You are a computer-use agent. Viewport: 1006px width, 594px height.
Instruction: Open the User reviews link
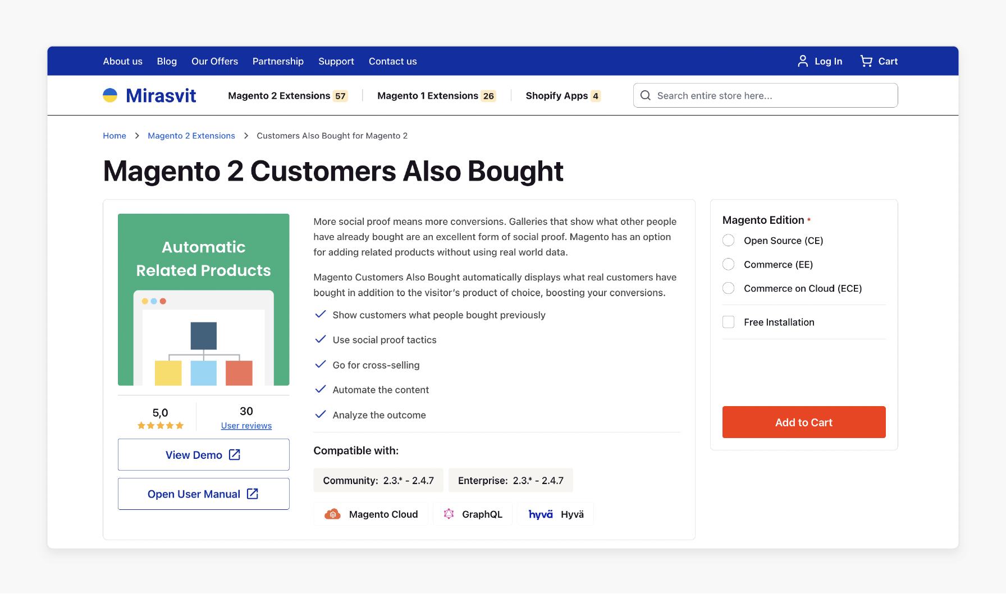point(246,426)
